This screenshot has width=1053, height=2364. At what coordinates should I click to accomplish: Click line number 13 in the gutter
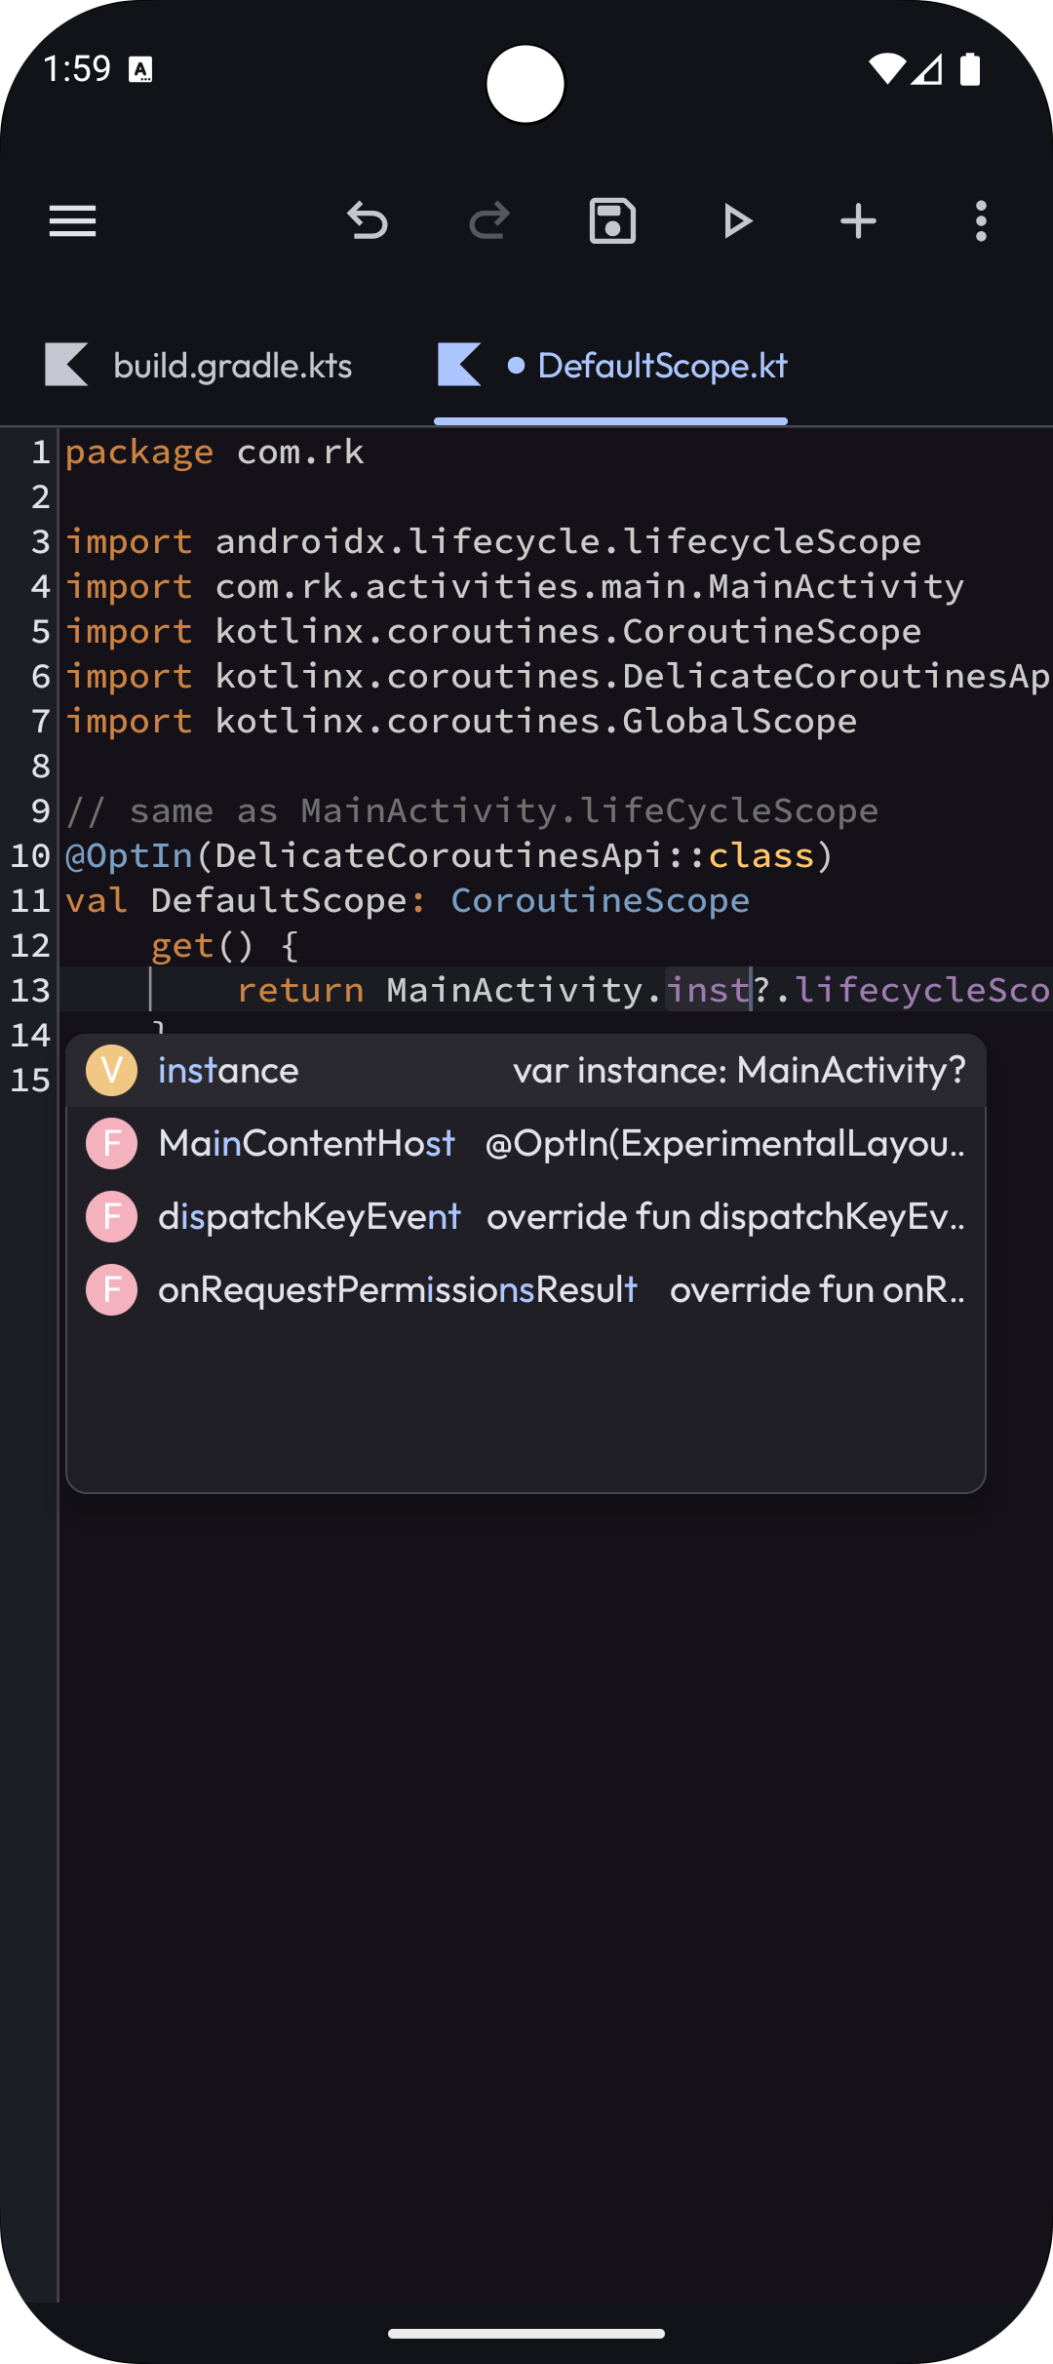pyautogui.click(x=30, y=991)
